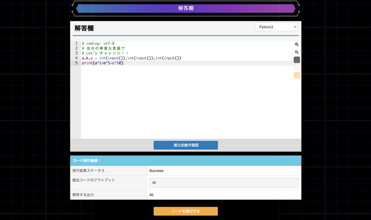This screenshot has height=220, width=371.
Task: Click the 解答欄 hexagonal header banner
Action: click(x=185, y=8)
